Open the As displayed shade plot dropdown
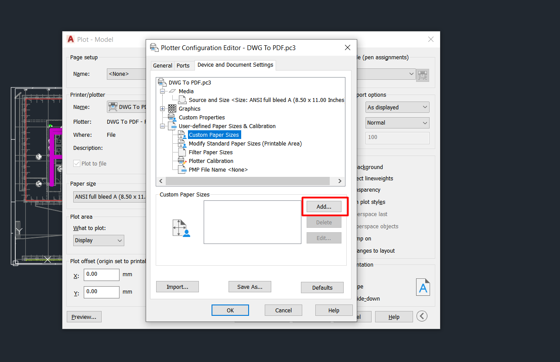This screenshot has width=560, height=362. [x=397, y=107]
